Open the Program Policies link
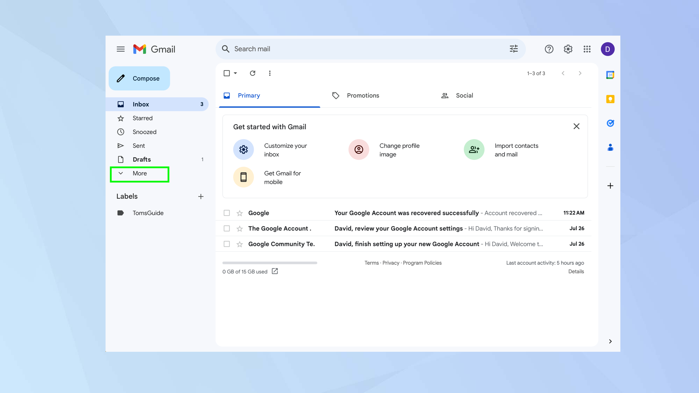The width and height of the screenshot is (699, 393). pyautogui.click(x=422, y=263)
